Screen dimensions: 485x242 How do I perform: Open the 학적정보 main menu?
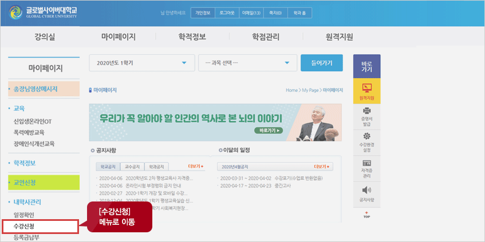coord(192,37)
